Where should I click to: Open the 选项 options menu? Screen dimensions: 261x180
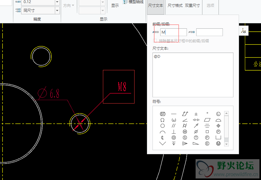tap(210, 6)
